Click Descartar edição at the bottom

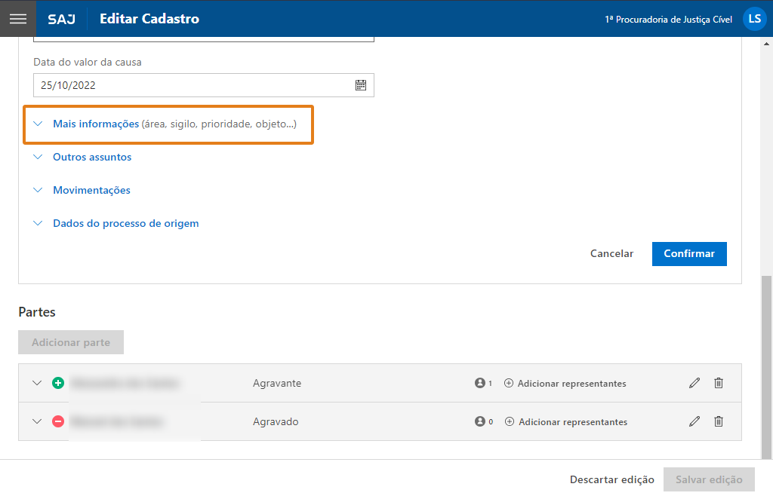coord(611,479)
